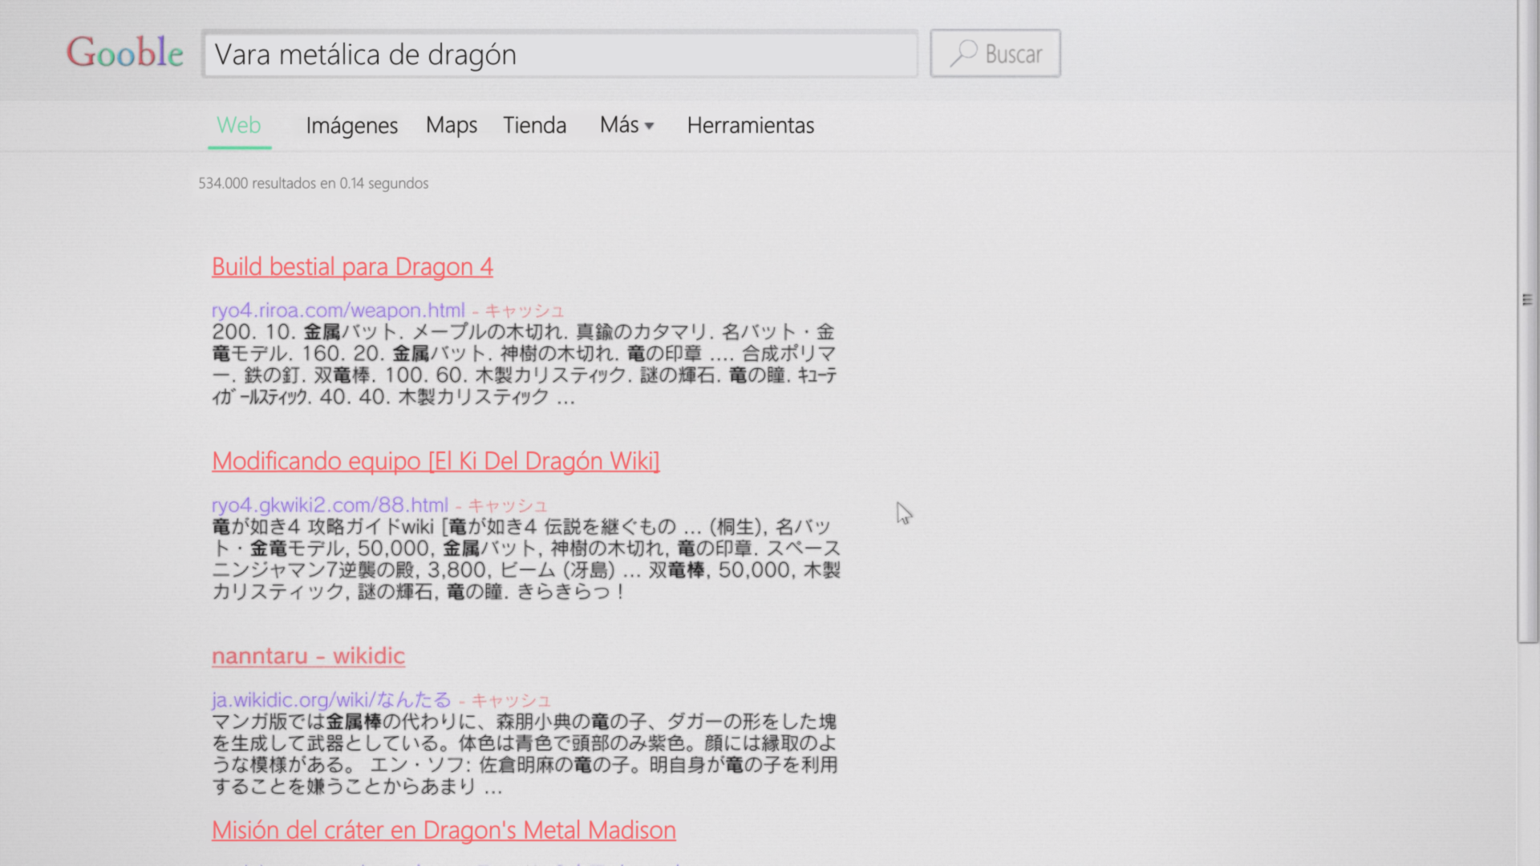
Task: Expand the Más dropdown arrow
Action: (650, 127)
